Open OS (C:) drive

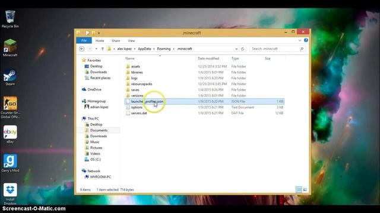coord(95,159)
